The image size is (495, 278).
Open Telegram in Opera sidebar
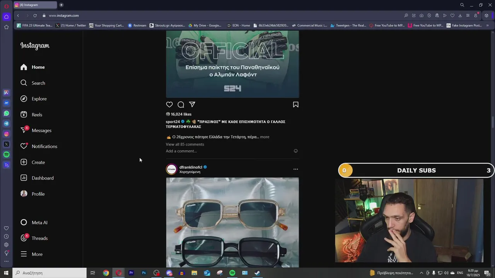coord(6,124)
